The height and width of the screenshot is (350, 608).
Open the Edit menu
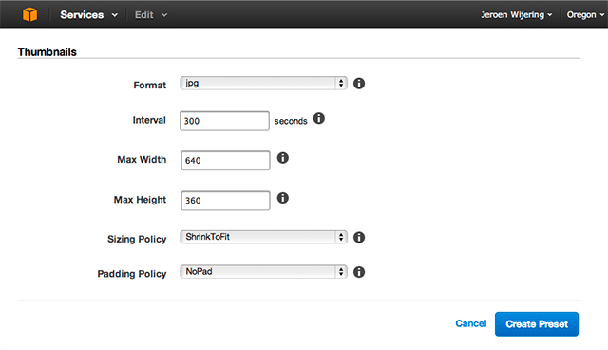[151, 15]
